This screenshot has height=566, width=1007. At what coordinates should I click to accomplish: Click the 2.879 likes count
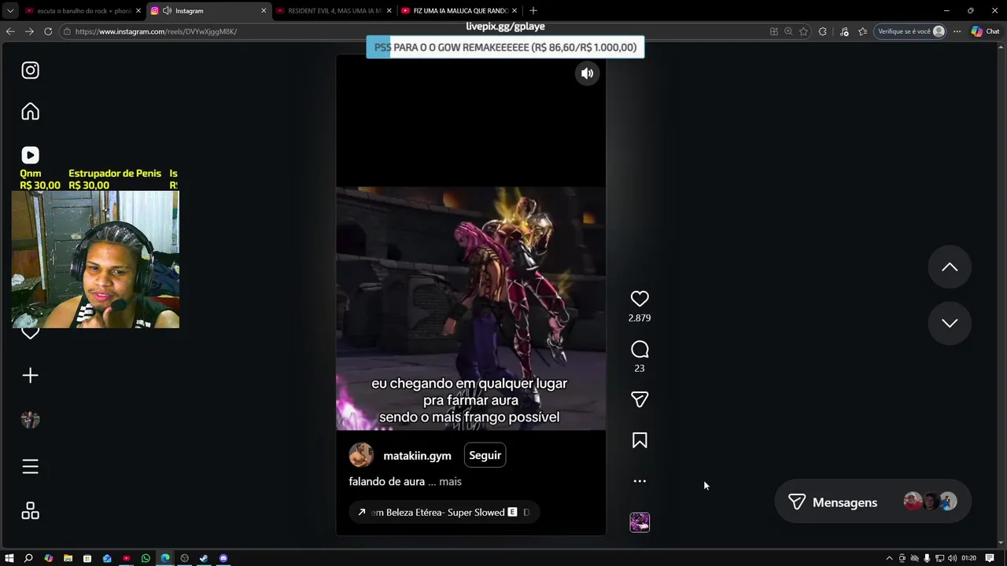pyautogui.click(x=640, y=318)
